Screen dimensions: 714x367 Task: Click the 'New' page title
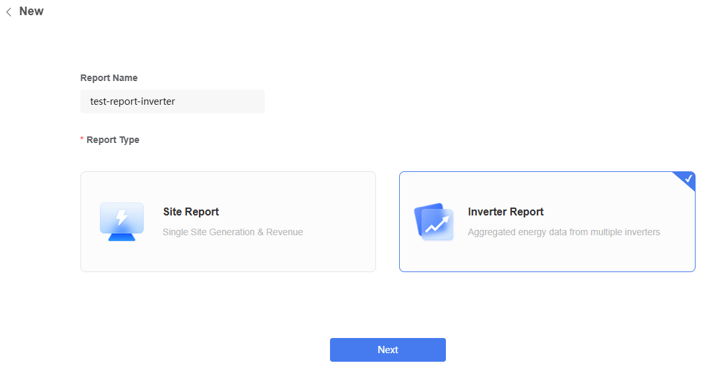(32, 11)
